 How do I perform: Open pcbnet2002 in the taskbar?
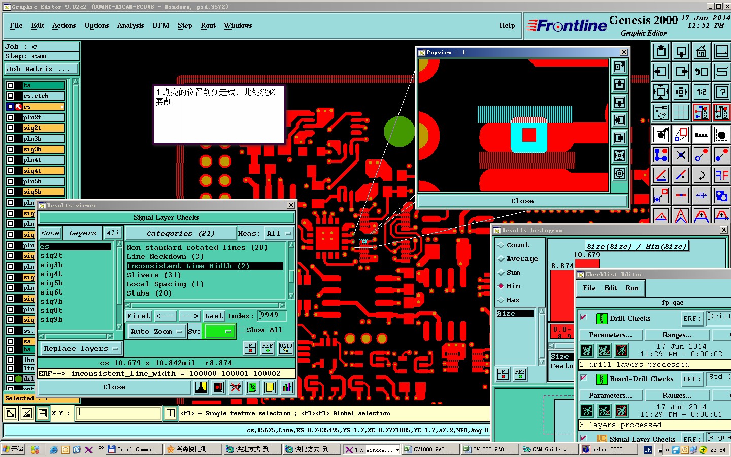(x=608, y=449)
